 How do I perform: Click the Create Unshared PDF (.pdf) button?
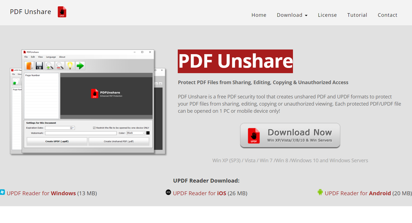[x=119, y=141]
